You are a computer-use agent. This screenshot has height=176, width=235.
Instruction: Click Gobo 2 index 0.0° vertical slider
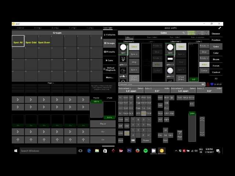click(194, 62)
